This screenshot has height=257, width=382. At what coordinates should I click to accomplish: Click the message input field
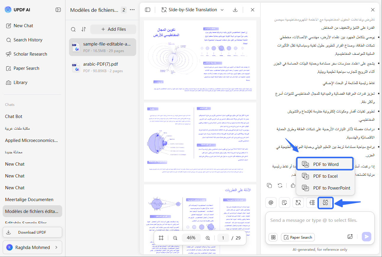coord(320,220)
